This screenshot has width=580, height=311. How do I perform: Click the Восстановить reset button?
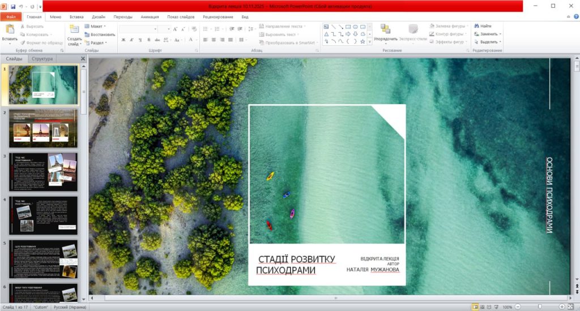coord(102,34)
